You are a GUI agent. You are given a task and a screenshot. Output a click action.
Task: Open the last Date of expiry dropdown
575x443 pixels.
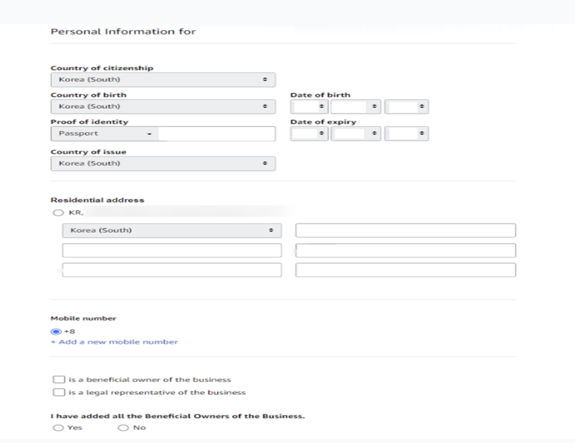coord(406,134)
